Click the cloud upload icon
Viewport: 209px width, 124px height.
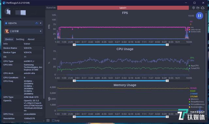point(202,8)
